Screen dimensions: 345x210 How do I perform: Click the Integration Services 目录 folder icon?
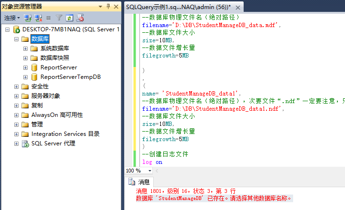[x=25, y=134]
